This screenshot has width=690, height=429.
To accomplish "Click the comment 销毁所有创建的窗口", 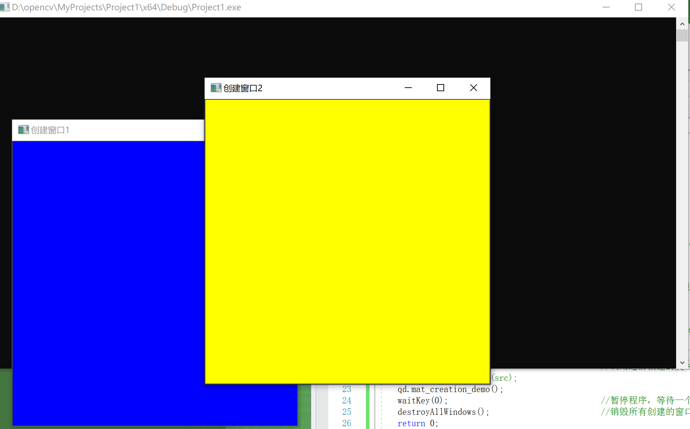I will [x=645, y=412].
